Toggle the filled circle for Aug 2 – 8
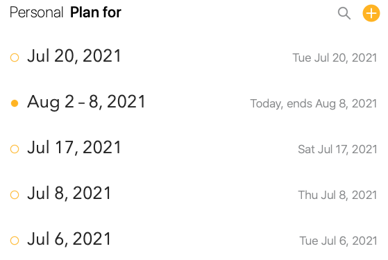This screenshot has height=260, width=388. pyautogui.click(x=15, y=103)
